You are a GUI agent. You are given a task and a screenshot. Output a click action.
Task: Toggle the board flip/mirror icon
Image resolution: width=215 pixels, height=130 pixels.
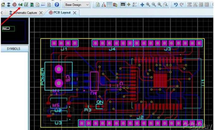[x=103, y=5]
